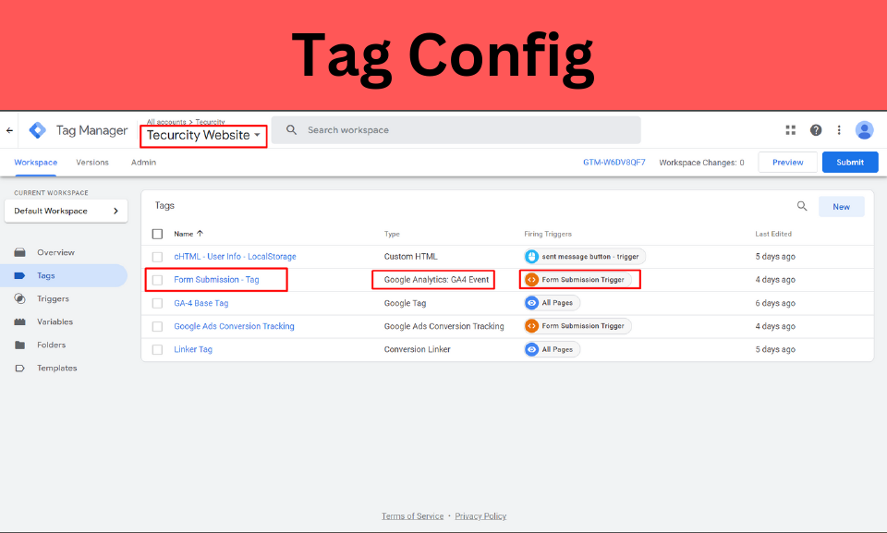Check the box for cHTML - User Info - LocalStorage
Screen dimensions: 887x533
point(157,257)
